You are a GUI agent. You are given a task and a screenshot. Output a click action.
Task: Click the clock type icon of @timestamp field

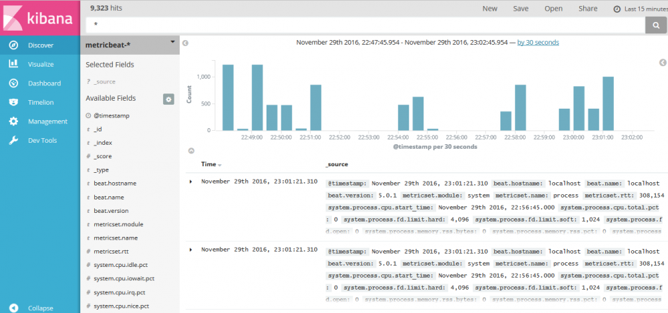click(88, 115)
